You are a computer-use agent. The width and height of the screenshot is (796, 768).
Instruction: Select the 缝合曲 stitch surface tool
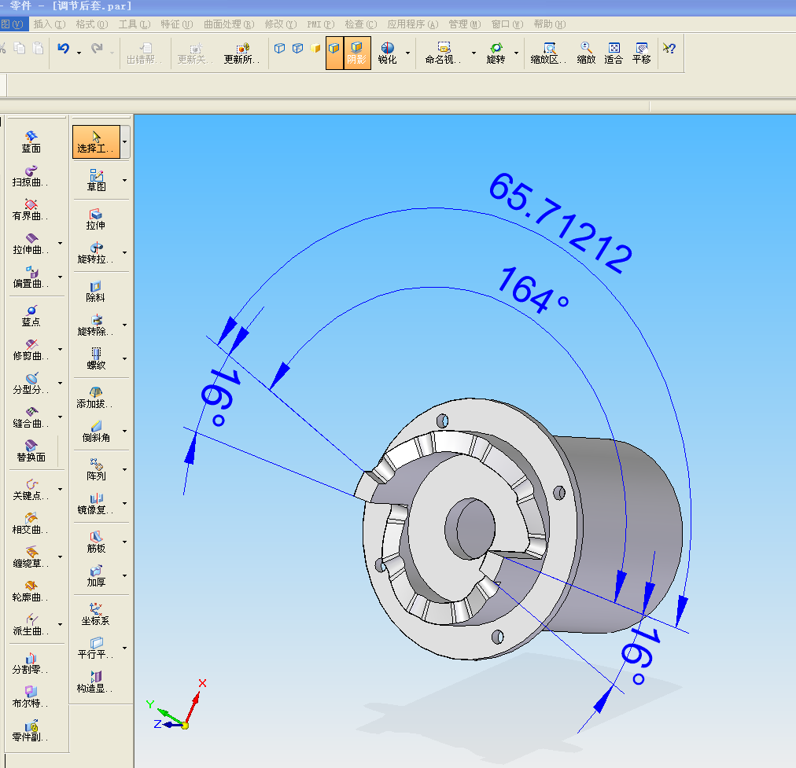click(31, 417)
